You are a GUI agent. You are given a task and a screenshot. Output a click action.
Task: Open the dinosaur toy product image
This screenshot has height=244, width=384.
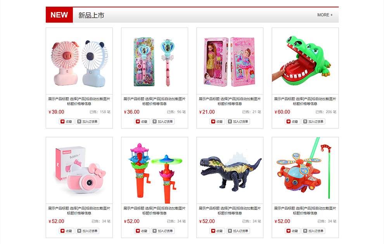click(230, 170)
